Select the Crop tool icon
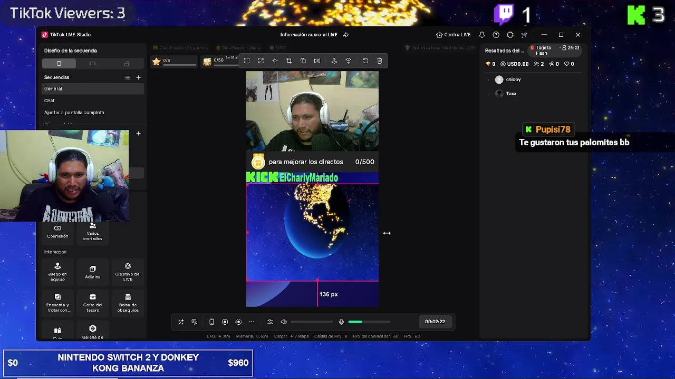The height and width of the screenshot is (379, 675). coord(289,61)
